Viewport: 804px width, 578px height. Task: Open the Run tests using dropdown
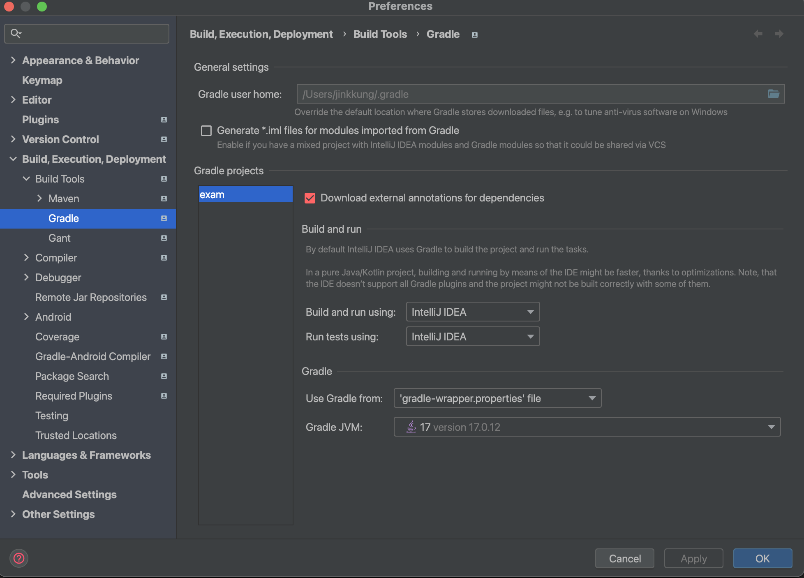pyautogui.click(x=473, y=337)
